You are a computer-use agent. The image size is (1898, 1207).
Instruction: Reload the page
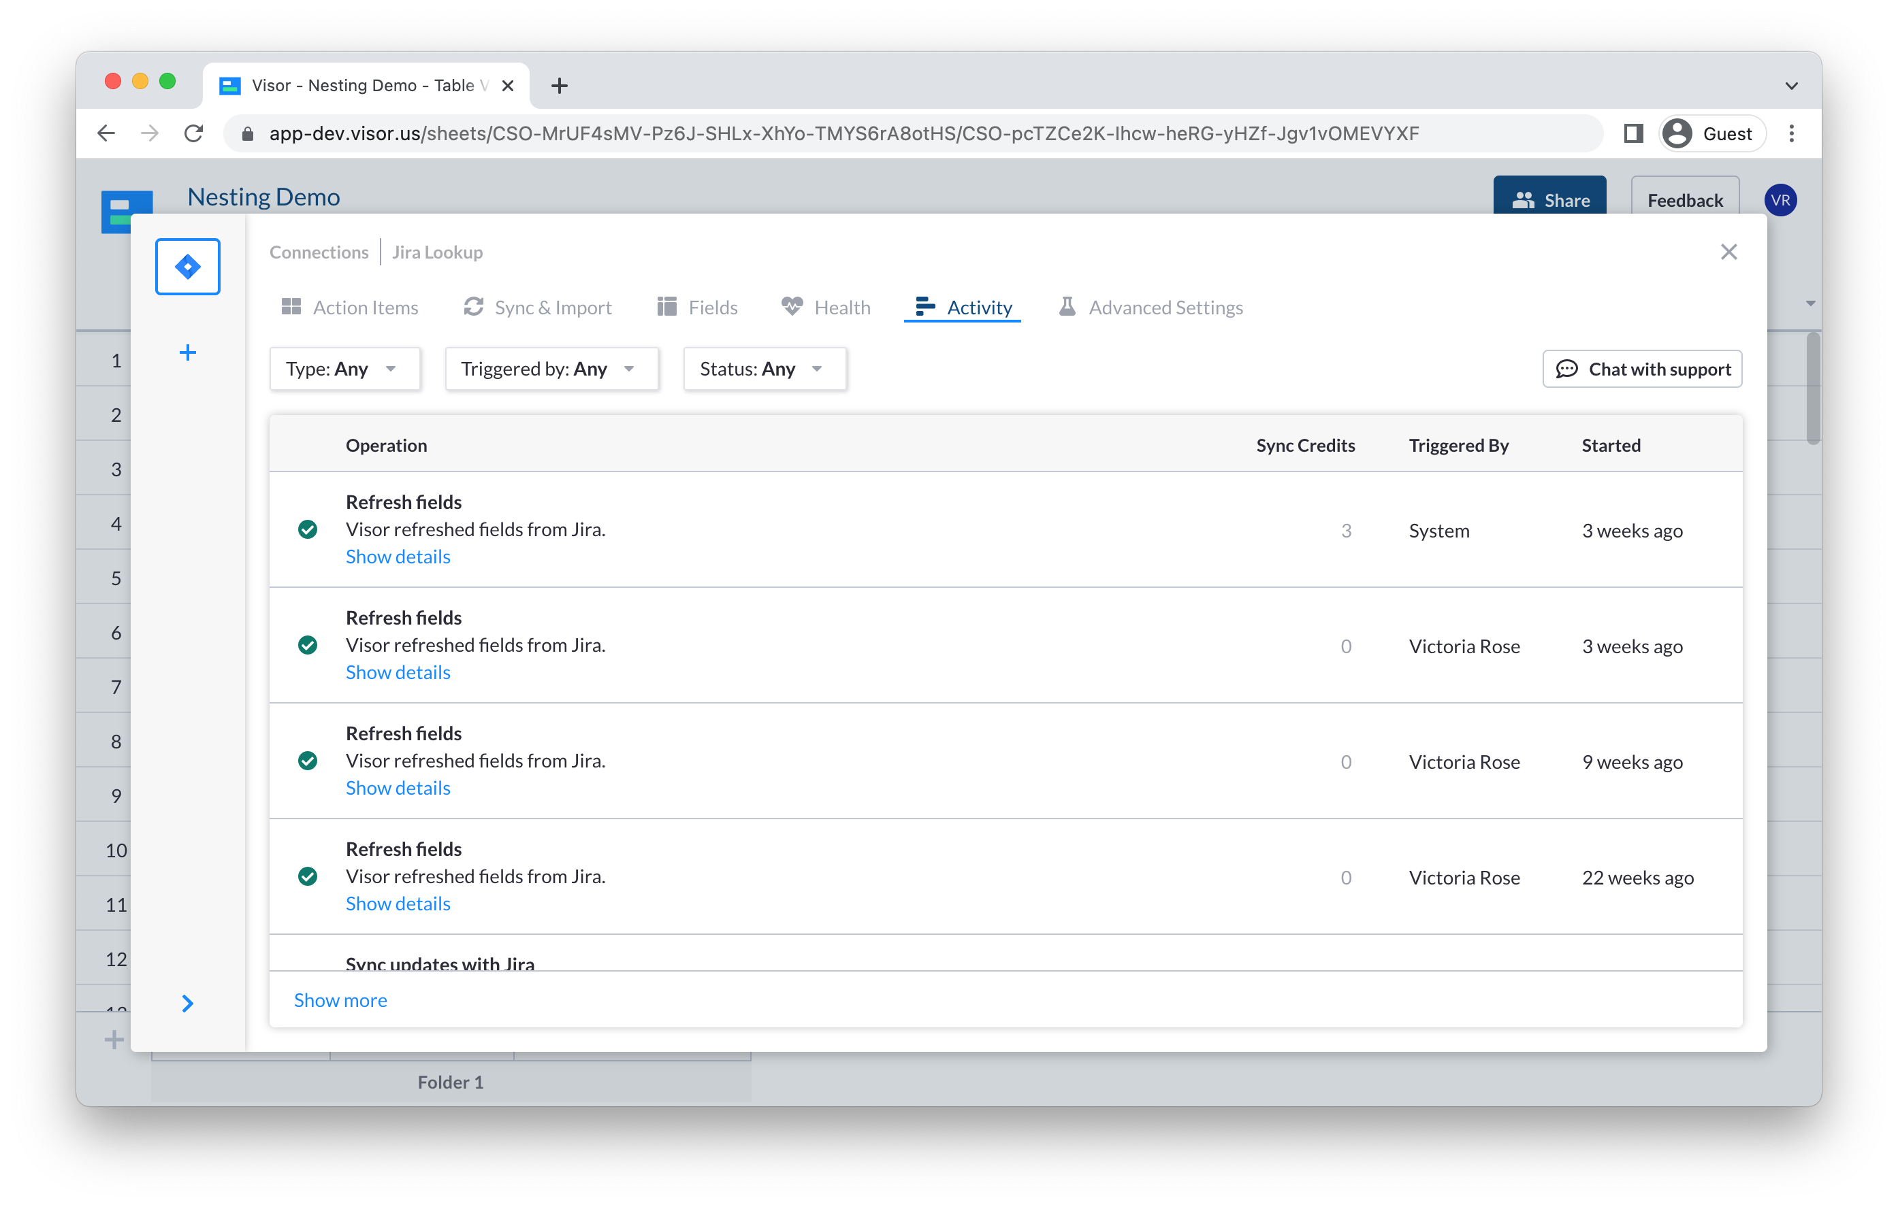[193, 133]
